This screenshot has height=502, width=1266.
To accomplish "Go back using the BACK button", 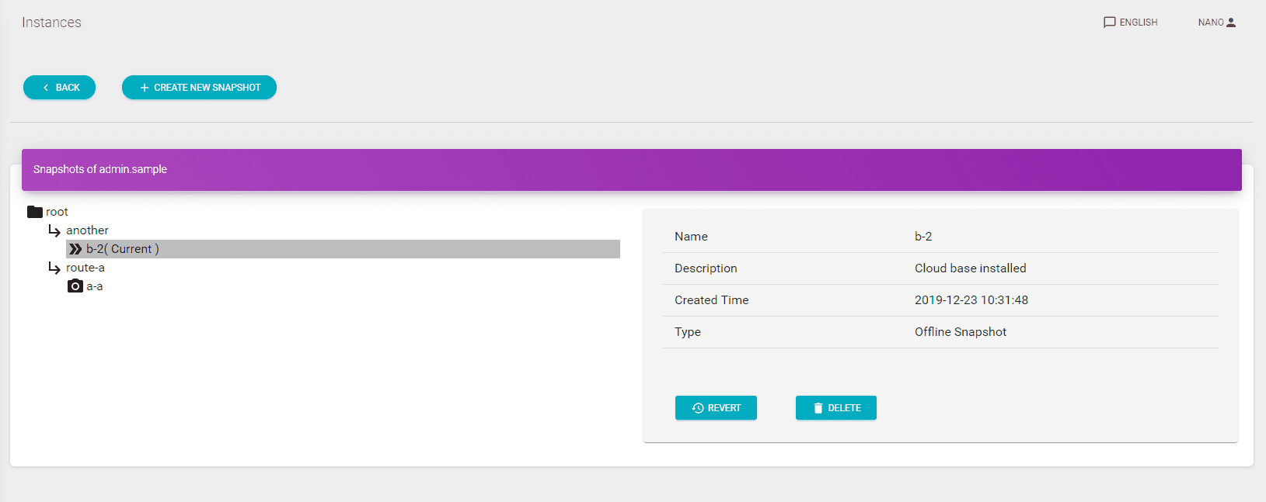I will (x=60, y=88).
